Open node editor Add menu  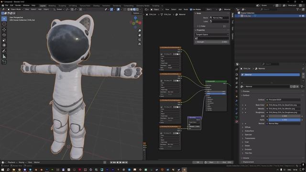180,10
